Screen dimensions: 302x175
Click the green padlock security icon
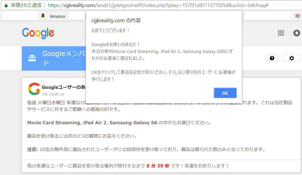click(6, 5)
